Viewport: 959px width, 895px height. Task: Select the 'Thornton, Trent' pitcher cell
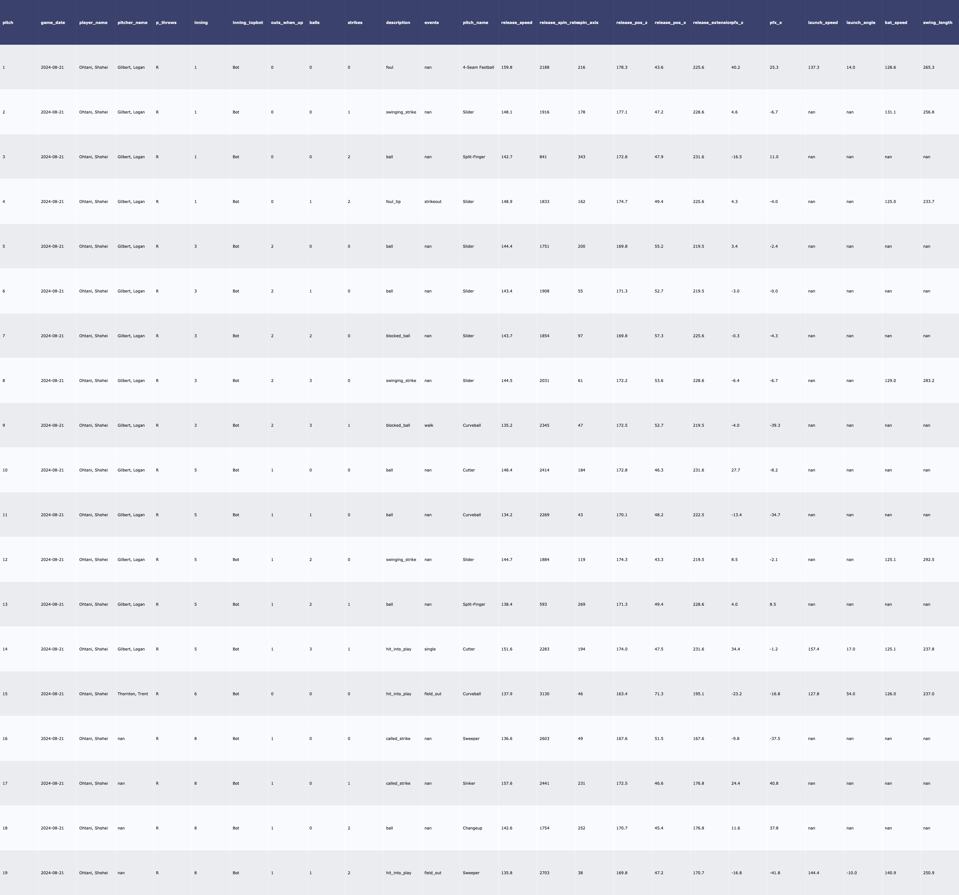pos(133,694)
